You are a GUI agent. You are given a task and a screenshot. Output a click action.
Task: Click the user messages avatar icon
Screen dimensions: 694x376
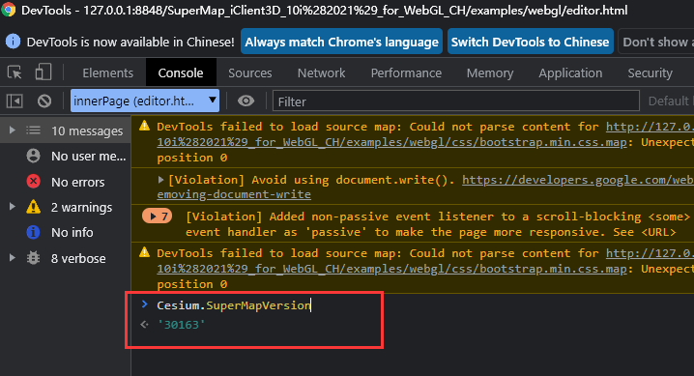click(x=33, y=156)
